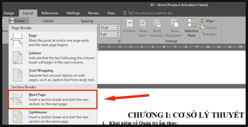Increase the 12 pt spacing value
Screen dimensions: 248x127
[x=118, y=26]
